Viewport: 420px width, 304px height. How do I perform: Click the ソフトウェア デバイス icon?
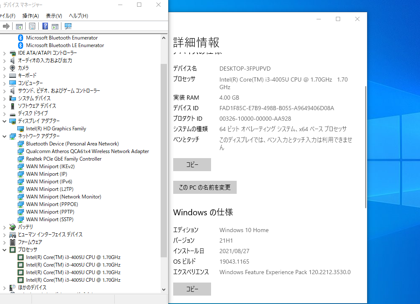coord(13,106)
